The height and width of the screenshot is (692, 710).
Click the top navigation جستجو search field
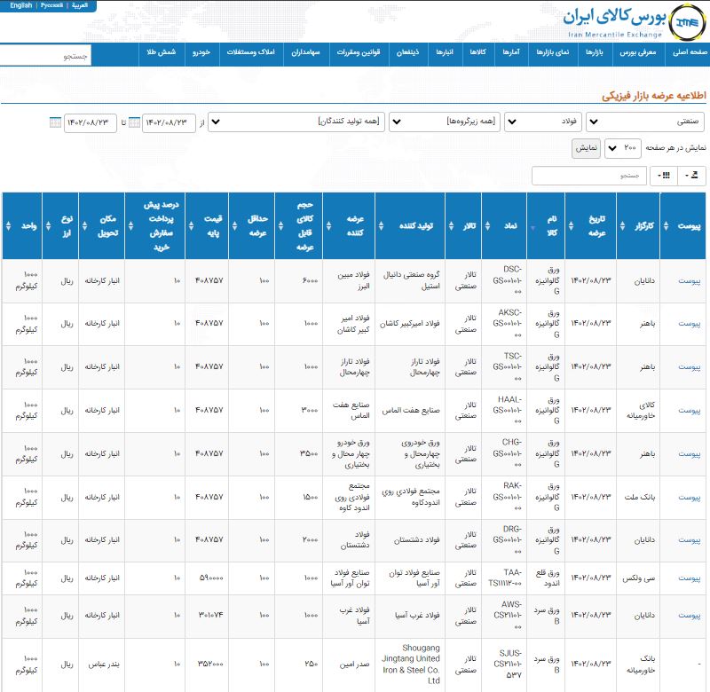[46, 55]
